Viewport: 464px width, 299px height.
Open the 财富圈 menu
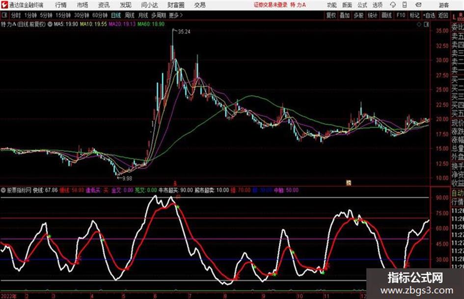point(176,5)
